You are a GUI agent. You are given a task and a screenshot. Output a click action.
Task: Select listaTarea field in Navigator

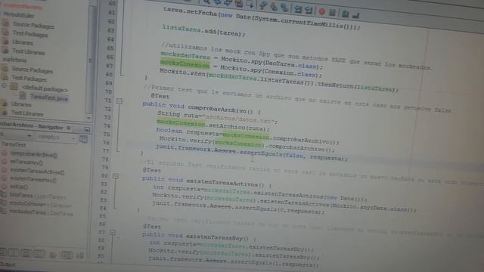click(x=37, y=196)
